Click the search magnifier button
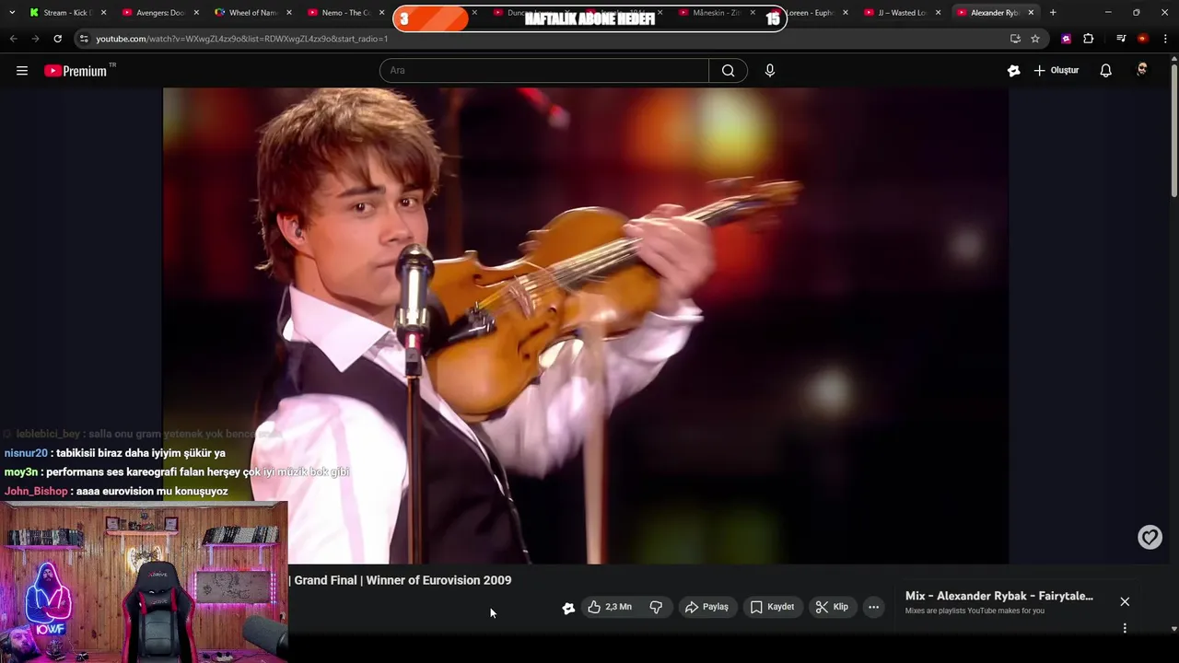The image size is (1179, 663). tap(728, 71)
